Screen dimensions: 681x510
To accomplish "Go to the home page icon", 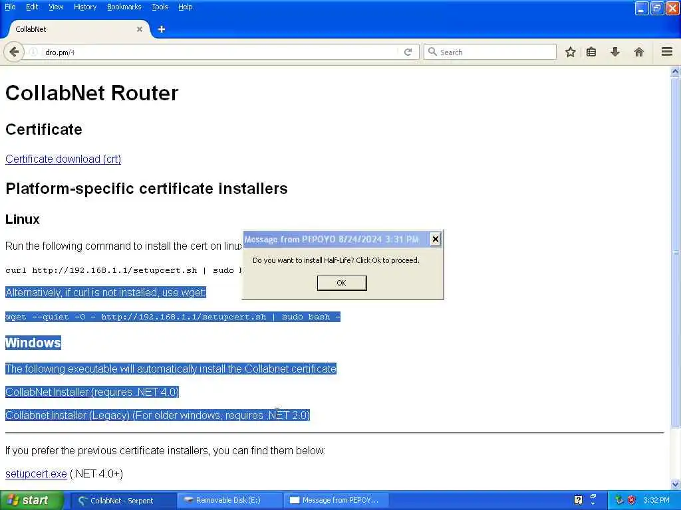I will [x=639, y=52].
